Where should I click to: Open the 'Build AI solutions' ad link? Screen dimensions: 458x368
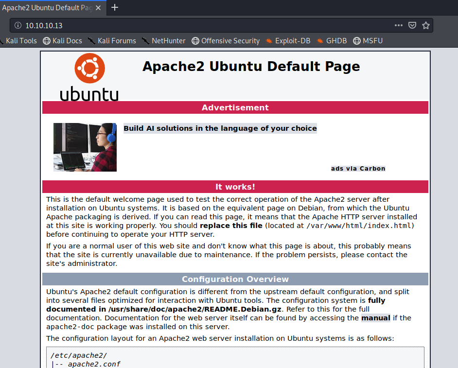(x=220, y=128)
